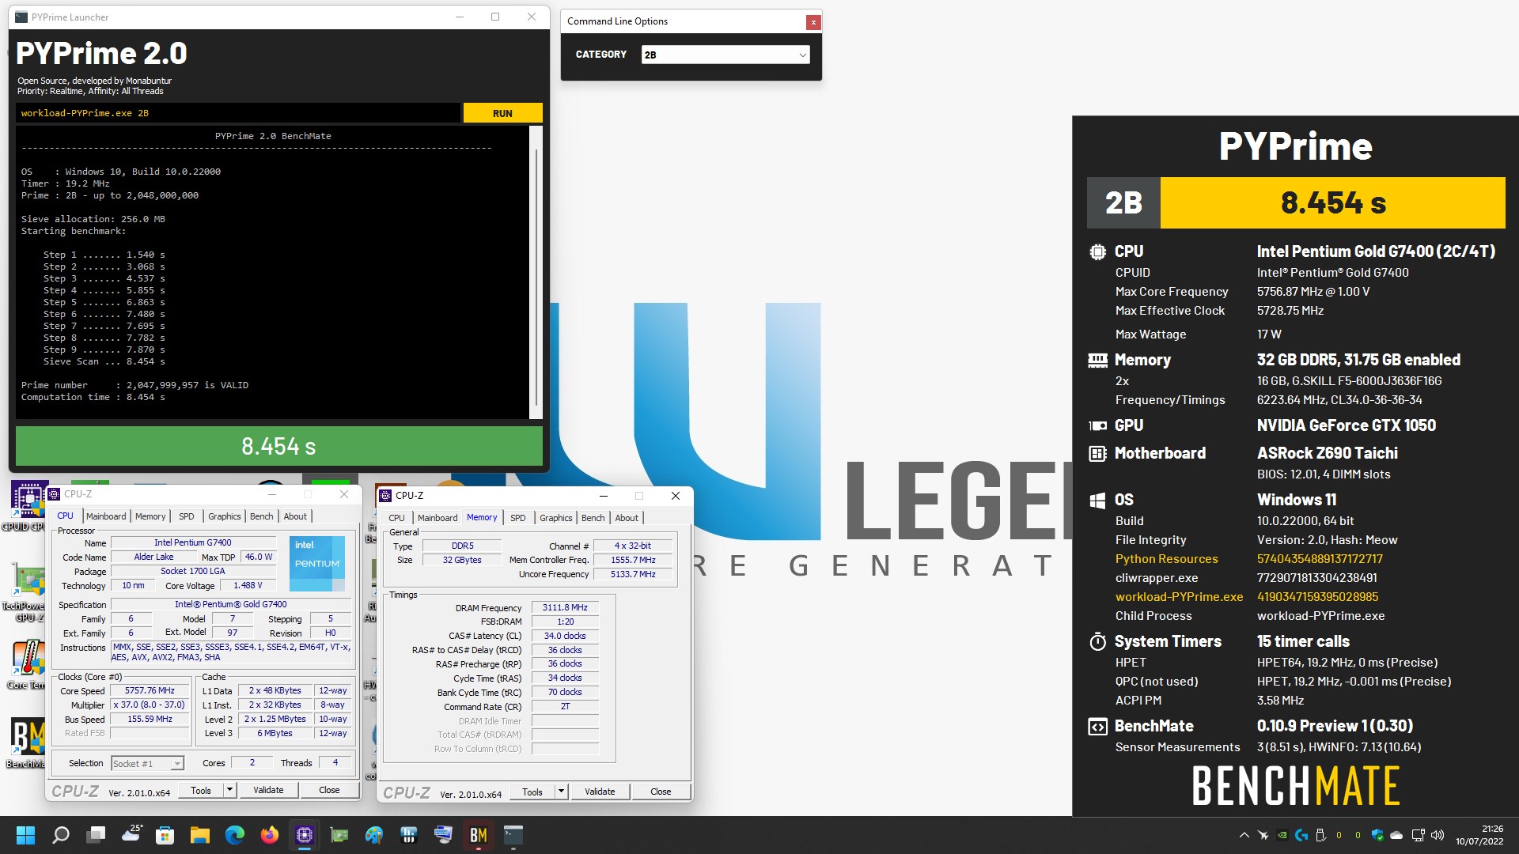This screenshot has width=1519, height=854.
Task: Open GPU-Z from taskbar icon
Action: coord(339,835)
